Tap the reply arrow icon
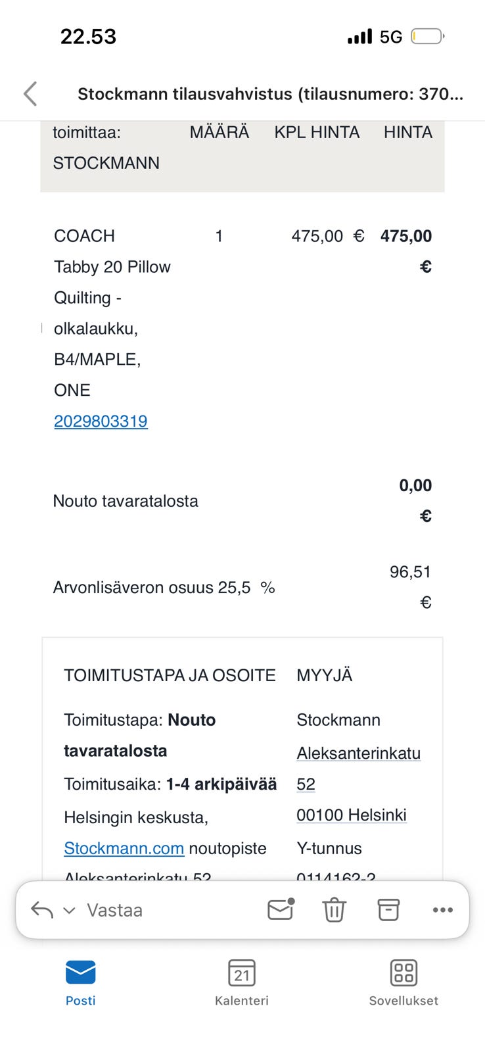Screen dimensions: 485x1052 point(42,910)
